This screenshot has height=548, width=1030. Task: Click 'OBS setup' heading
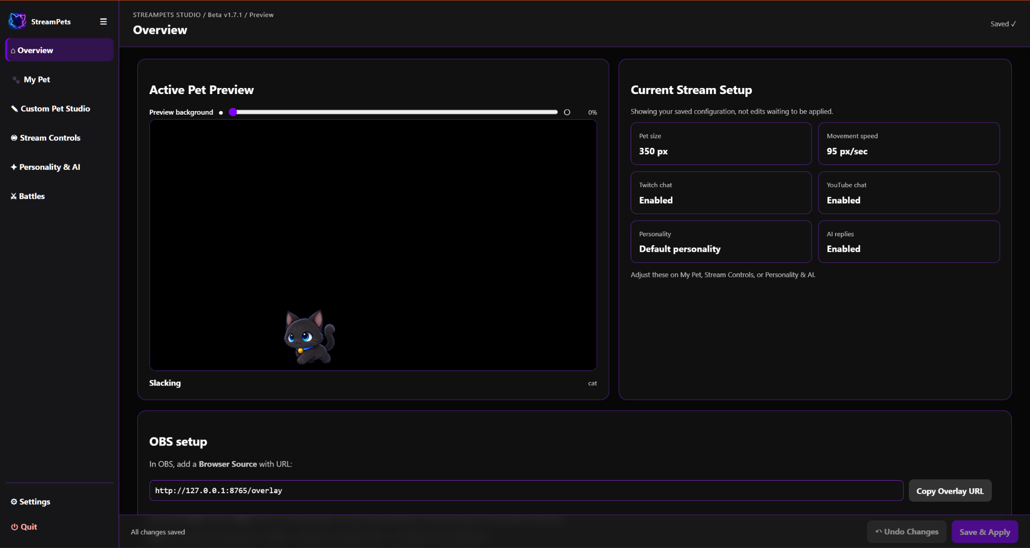point(178,441)
